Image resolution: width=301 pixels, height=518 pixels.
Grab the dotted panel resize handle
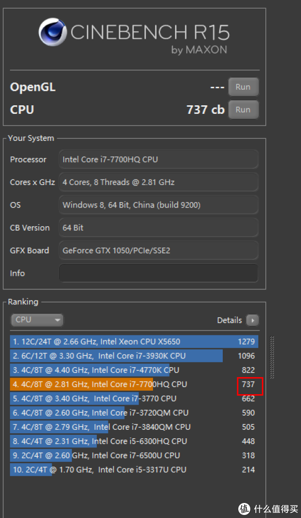(272, 358)
